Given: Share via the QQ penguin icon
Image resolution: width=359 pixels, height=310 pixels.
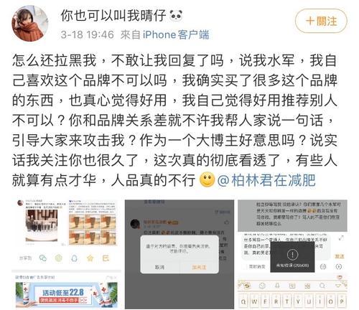Looking at the screenshot, I should click(x=75, y=258).
